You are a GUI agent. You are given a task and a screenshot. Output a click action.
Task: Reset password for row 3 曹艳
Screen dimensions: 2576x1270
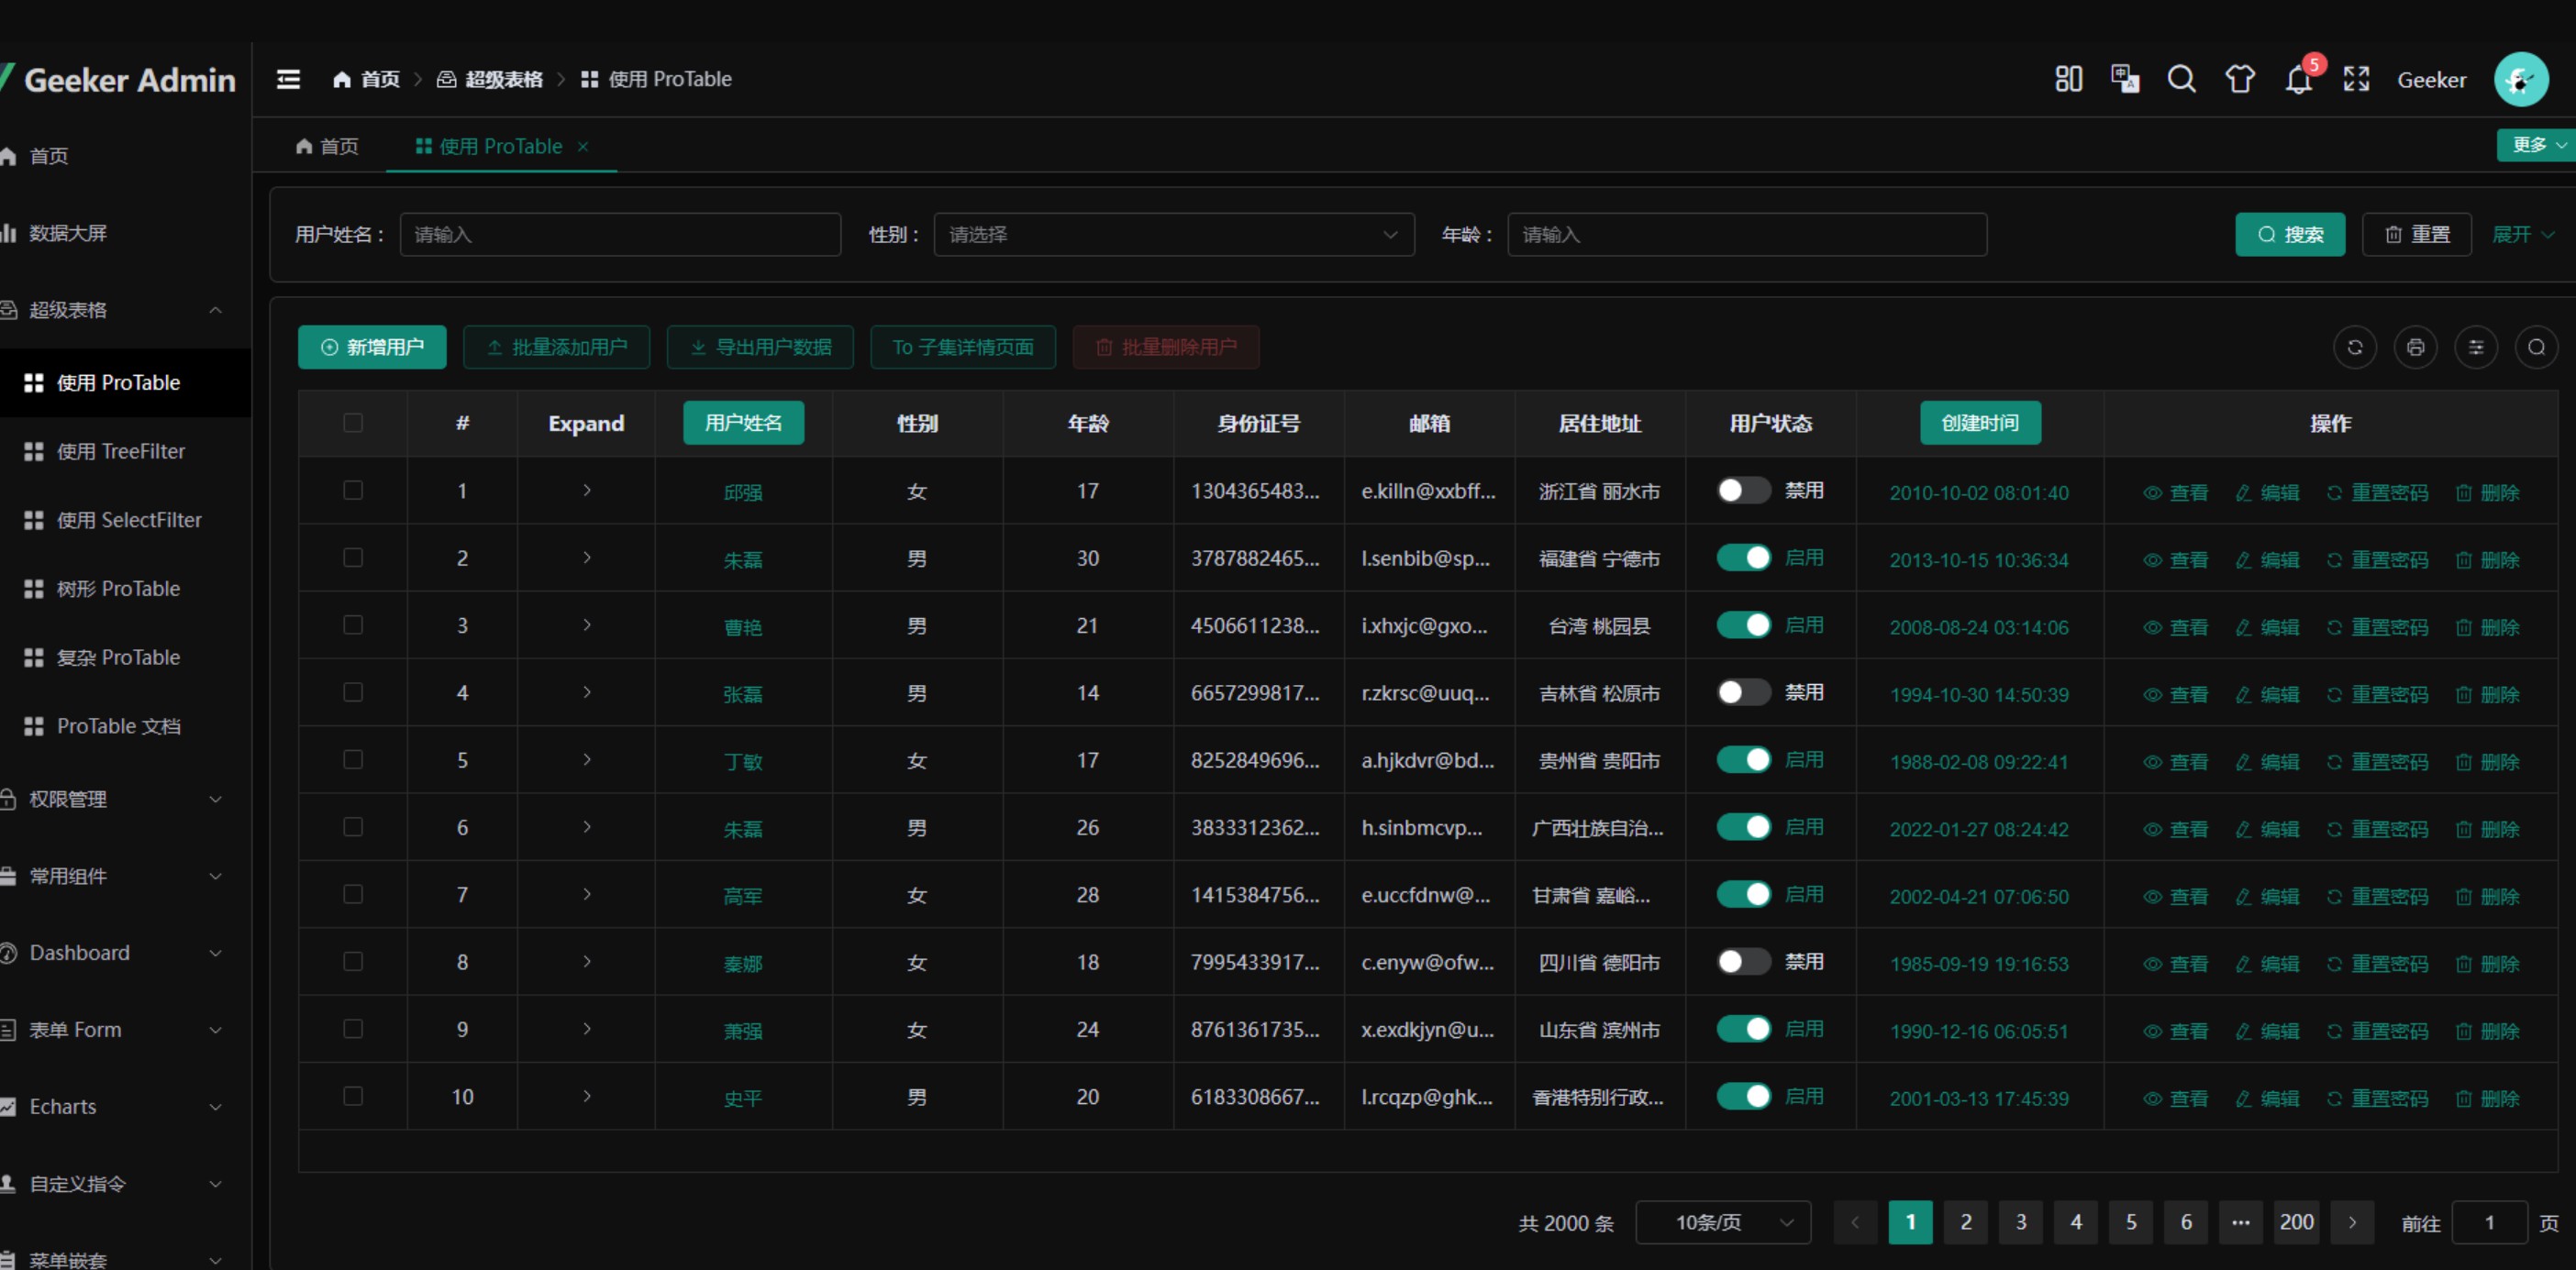point(2377,626)
